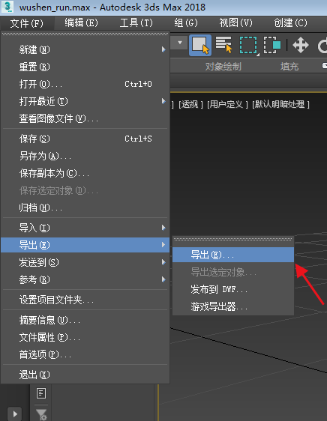Screen dimensions: 327x421
Task: Select the Select Object arrow tool
Action: tap(200, 45)
